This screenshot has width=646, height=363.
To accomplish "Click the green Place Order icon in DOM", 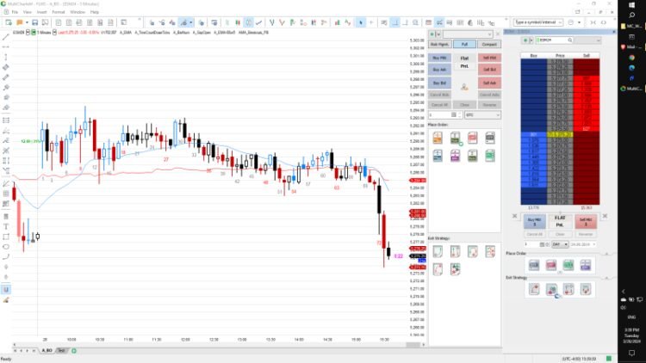I will pos(568,265).
